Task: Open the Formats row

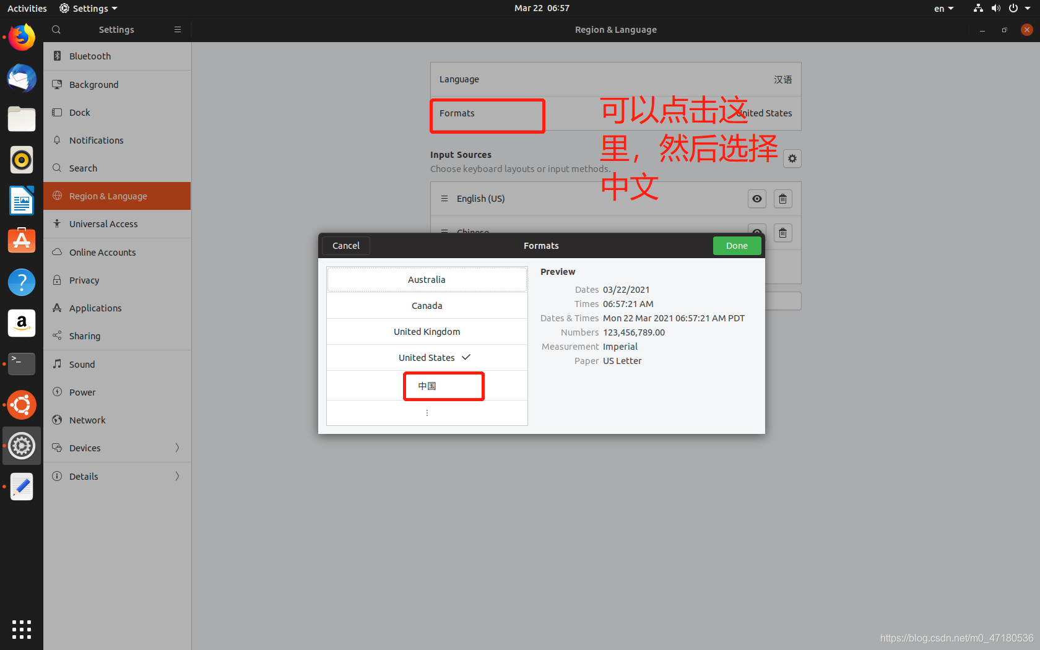Action: (616, 113)
